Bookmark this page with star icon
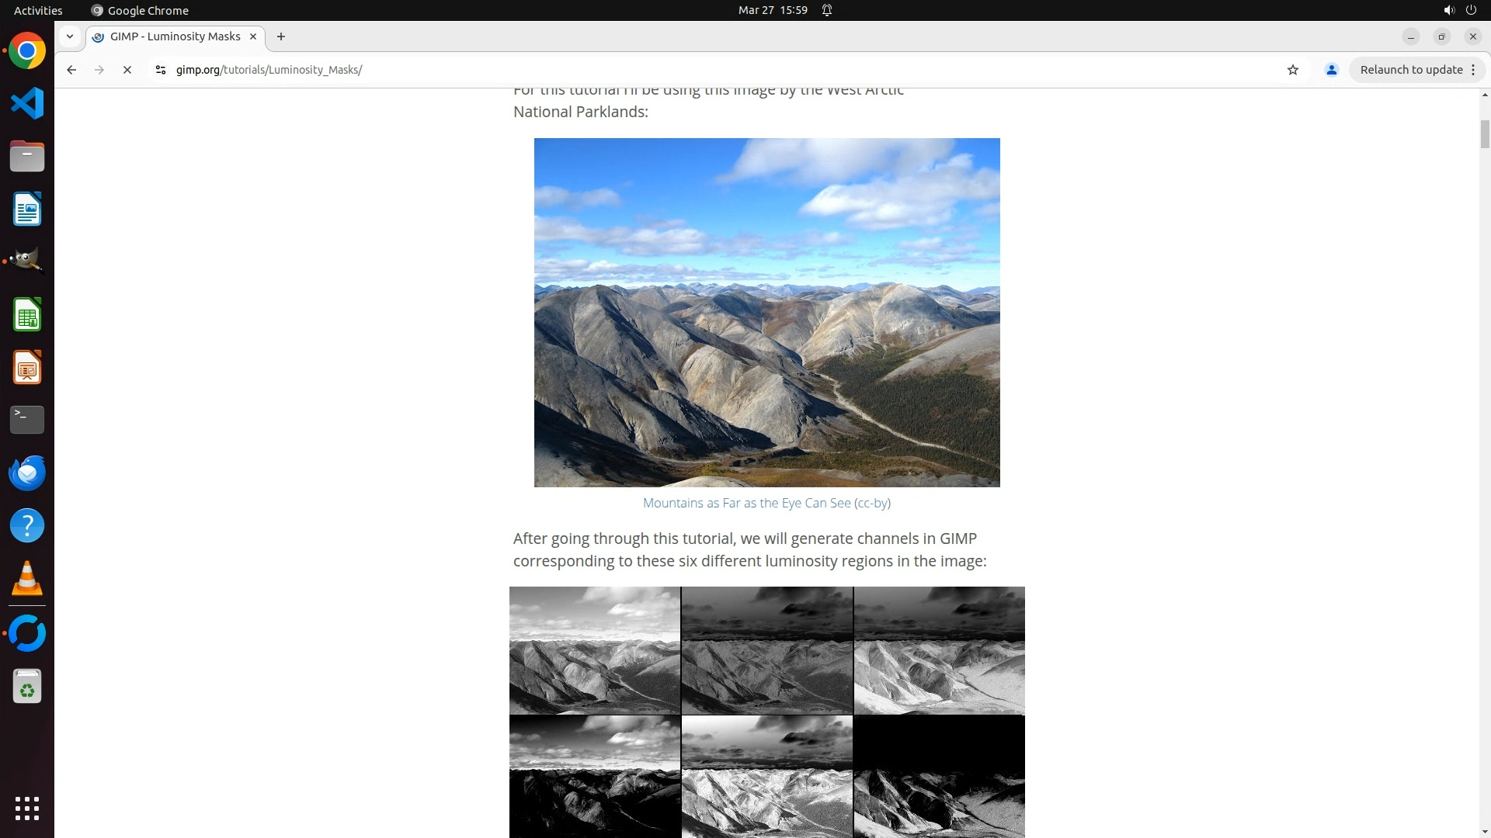Image resolution: width=1491 pixels, height=838 pixels. pyautogui.click(x=1293, y=70)
